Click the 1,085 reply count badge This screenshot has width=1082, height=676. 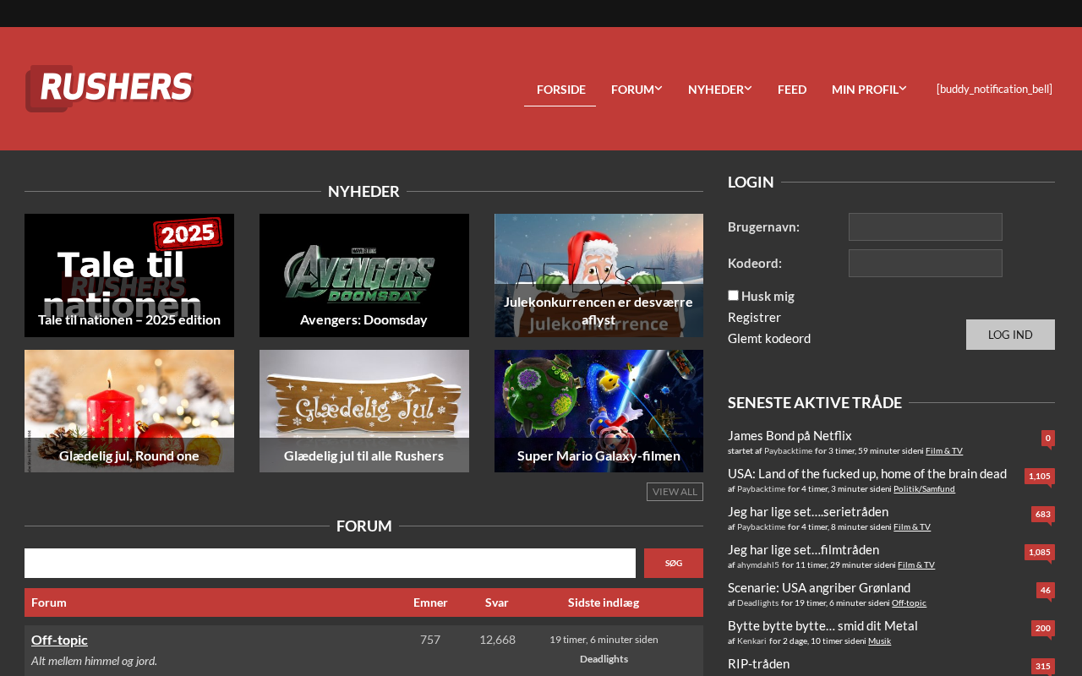[x=1040, y=552]
